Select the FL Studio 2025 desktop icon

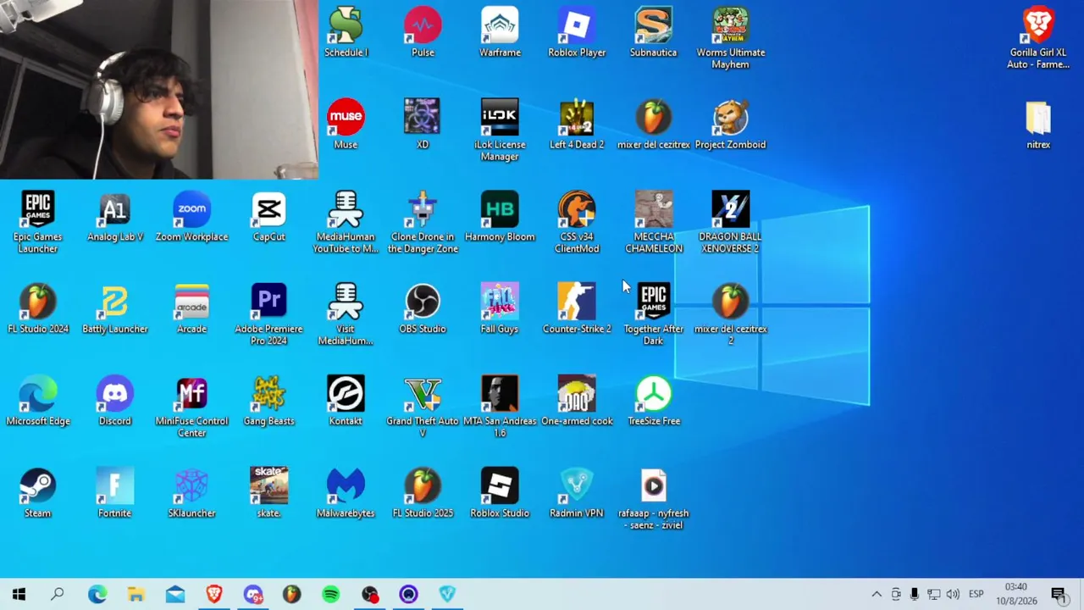click(x=423, y=494)
